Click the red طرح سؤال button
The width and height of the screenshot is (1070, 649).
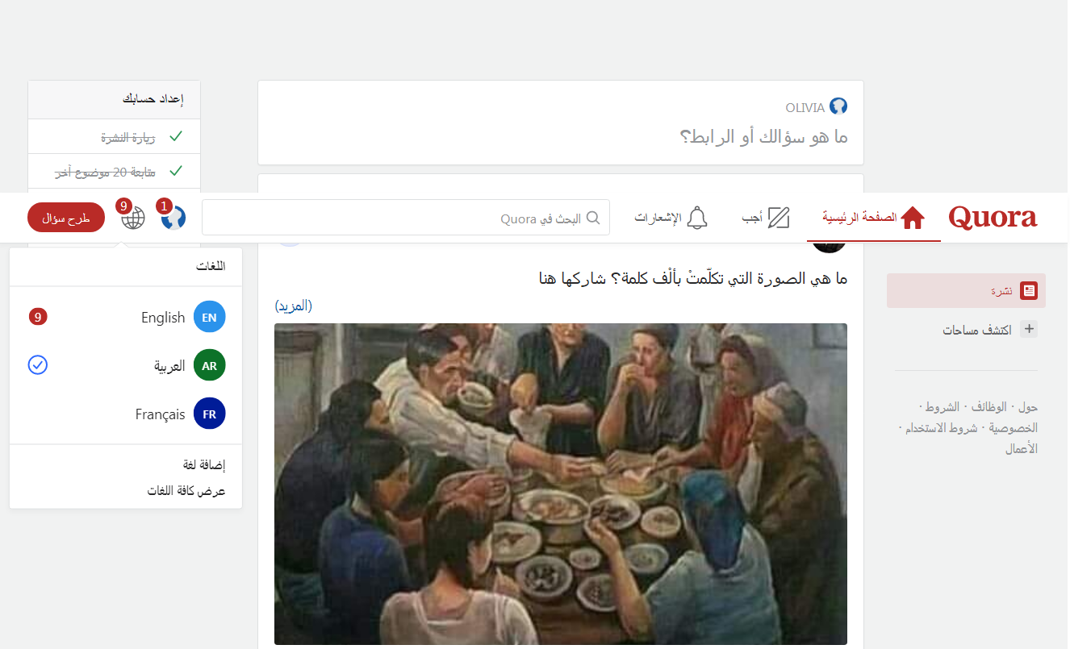click(x=66, y=218)
